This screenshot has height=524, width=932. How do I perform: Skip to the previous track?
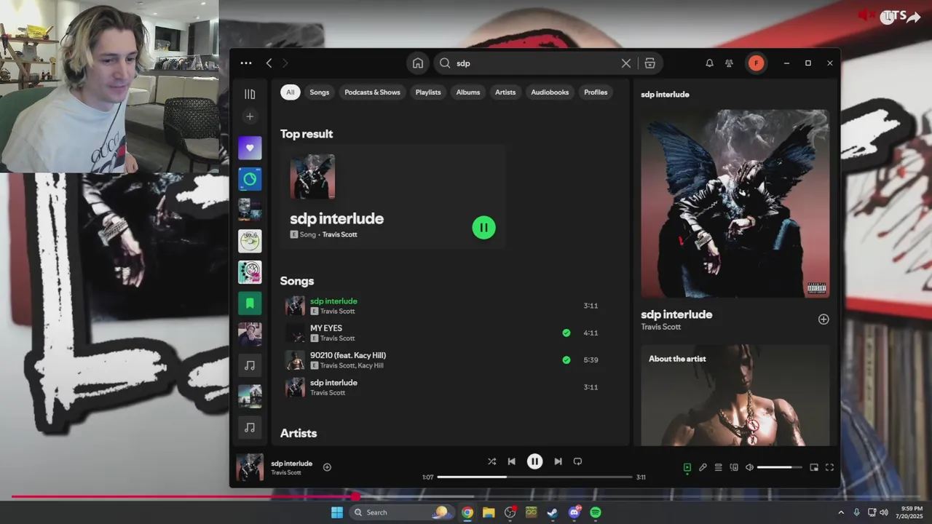point(511,461)
